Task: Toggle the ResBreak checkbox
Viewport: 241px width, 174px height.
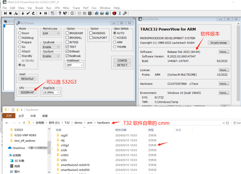Action: point(67,56)
